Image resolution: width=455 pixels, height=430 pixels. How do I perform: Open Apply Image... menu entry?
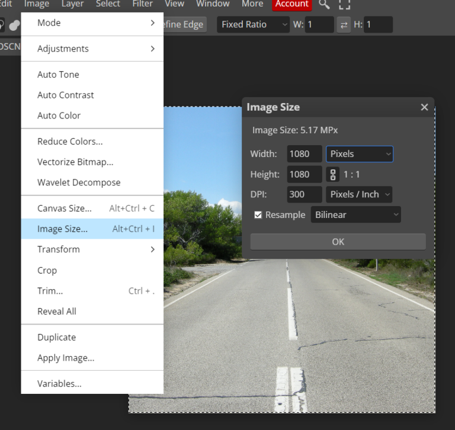pos(92,358)
